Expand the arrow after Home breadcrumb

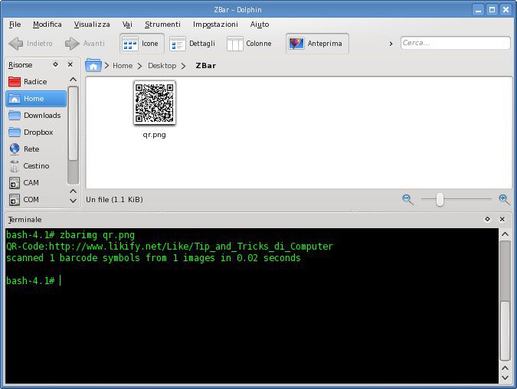[x=140, y=66]
